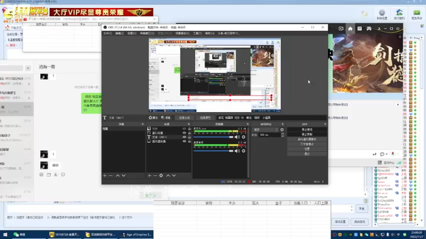Open the source Filters button in toolbar
Viewport: 426px width, 239px height.
point(166,118)
